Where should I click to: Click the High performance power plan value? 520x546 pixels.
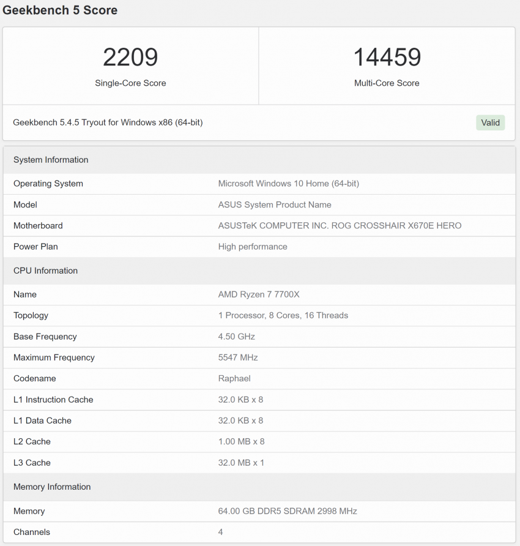tap(253, 247)
